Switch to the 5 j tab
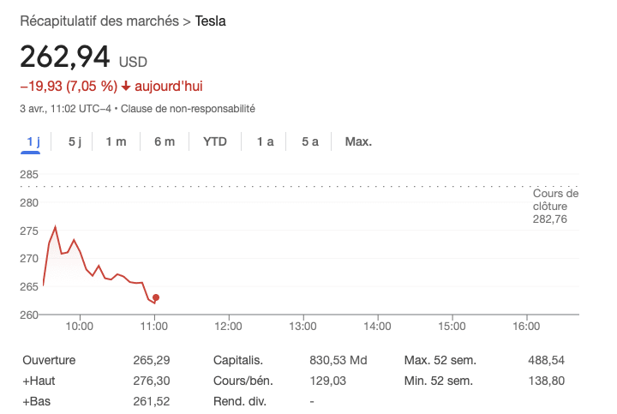This screenshot has width=617, height=414. coord(75,141)
